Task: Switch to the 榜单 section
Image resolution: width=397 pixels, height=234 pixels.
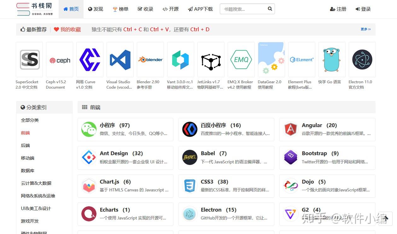Action: point(120,9)
